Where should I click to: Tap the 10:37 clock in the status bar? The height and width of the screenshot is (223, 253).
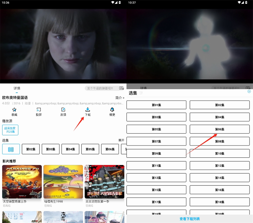click(132, 3)
